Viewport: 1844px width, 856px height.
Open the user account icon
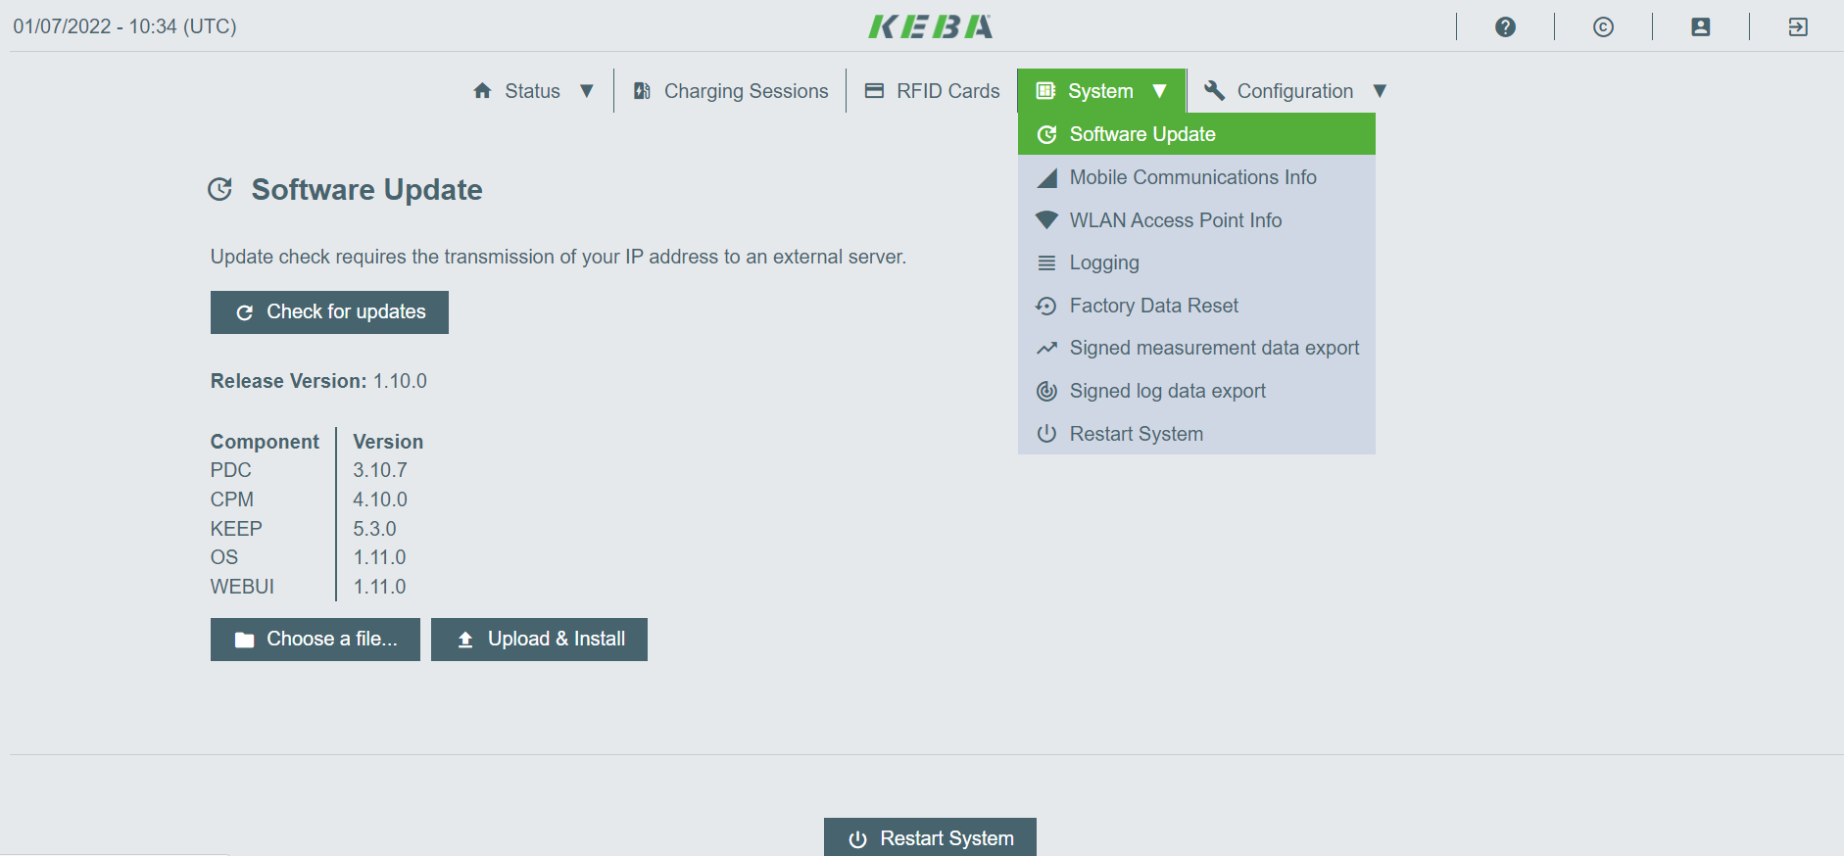click(1700, 26)
